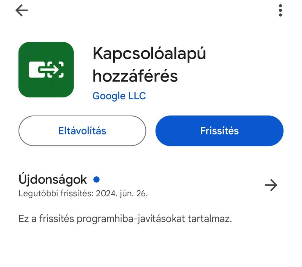
Task: Tap the programhiba-javításokat update description text
Action: [x=125, y=219]
